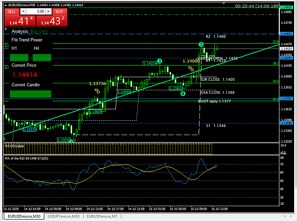The image size is (297, 221).
Task: Click the S1 1.1346 label
Action: 216,125
